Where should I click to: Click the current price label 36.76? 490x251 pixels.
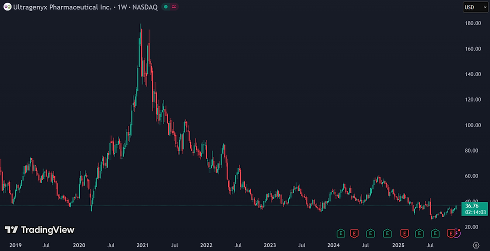[x=472, y=206]
